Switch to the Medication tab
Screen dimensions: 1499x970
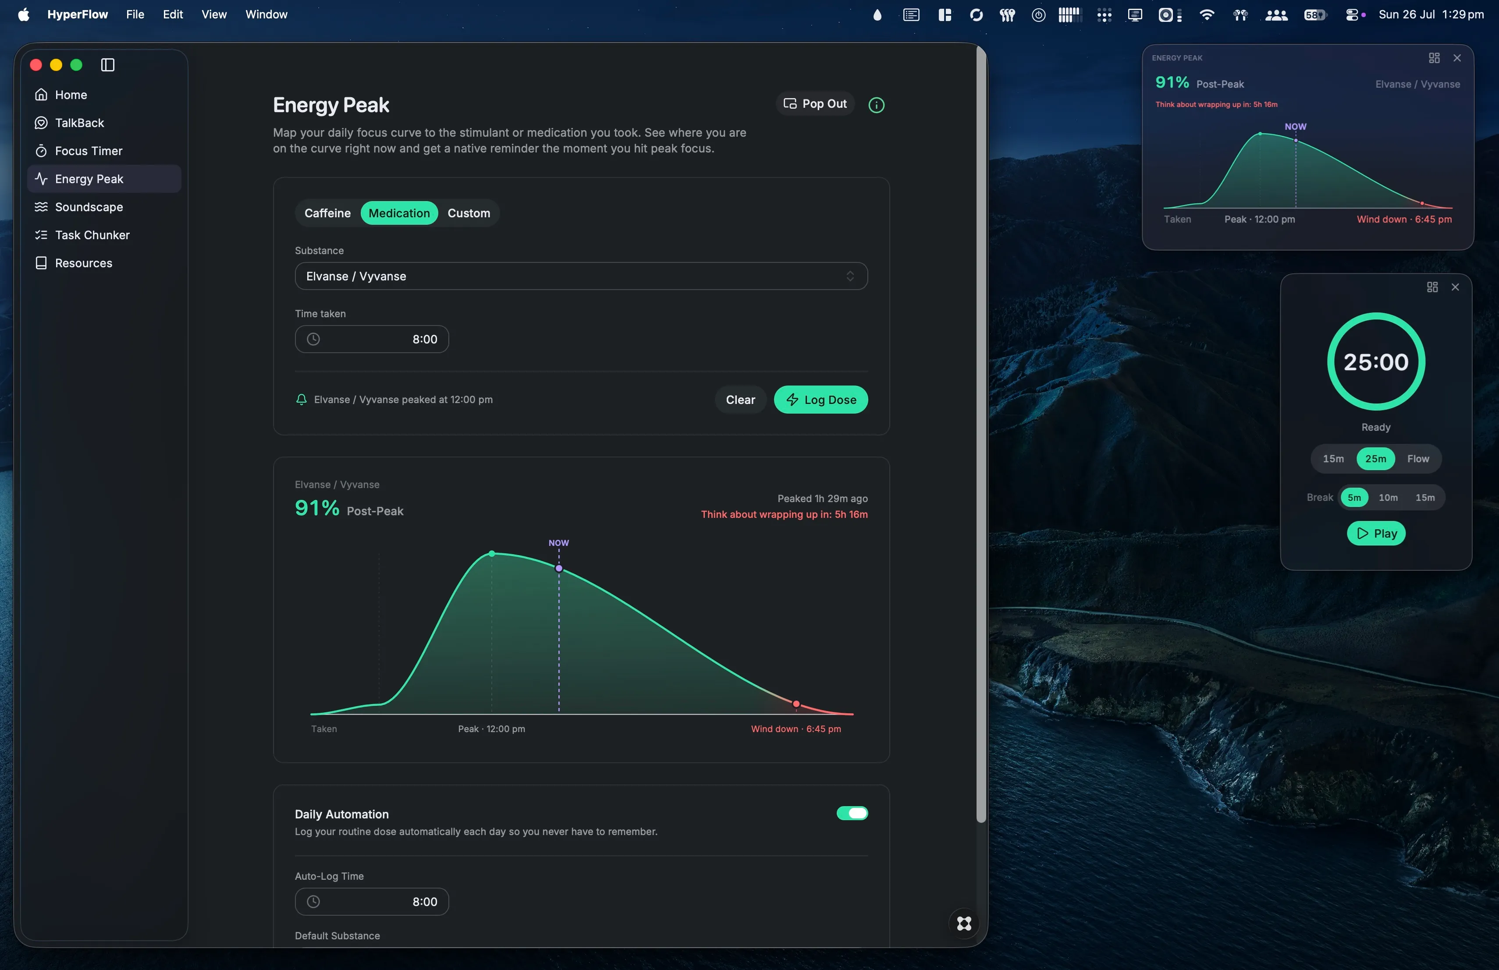coord(399,213)
